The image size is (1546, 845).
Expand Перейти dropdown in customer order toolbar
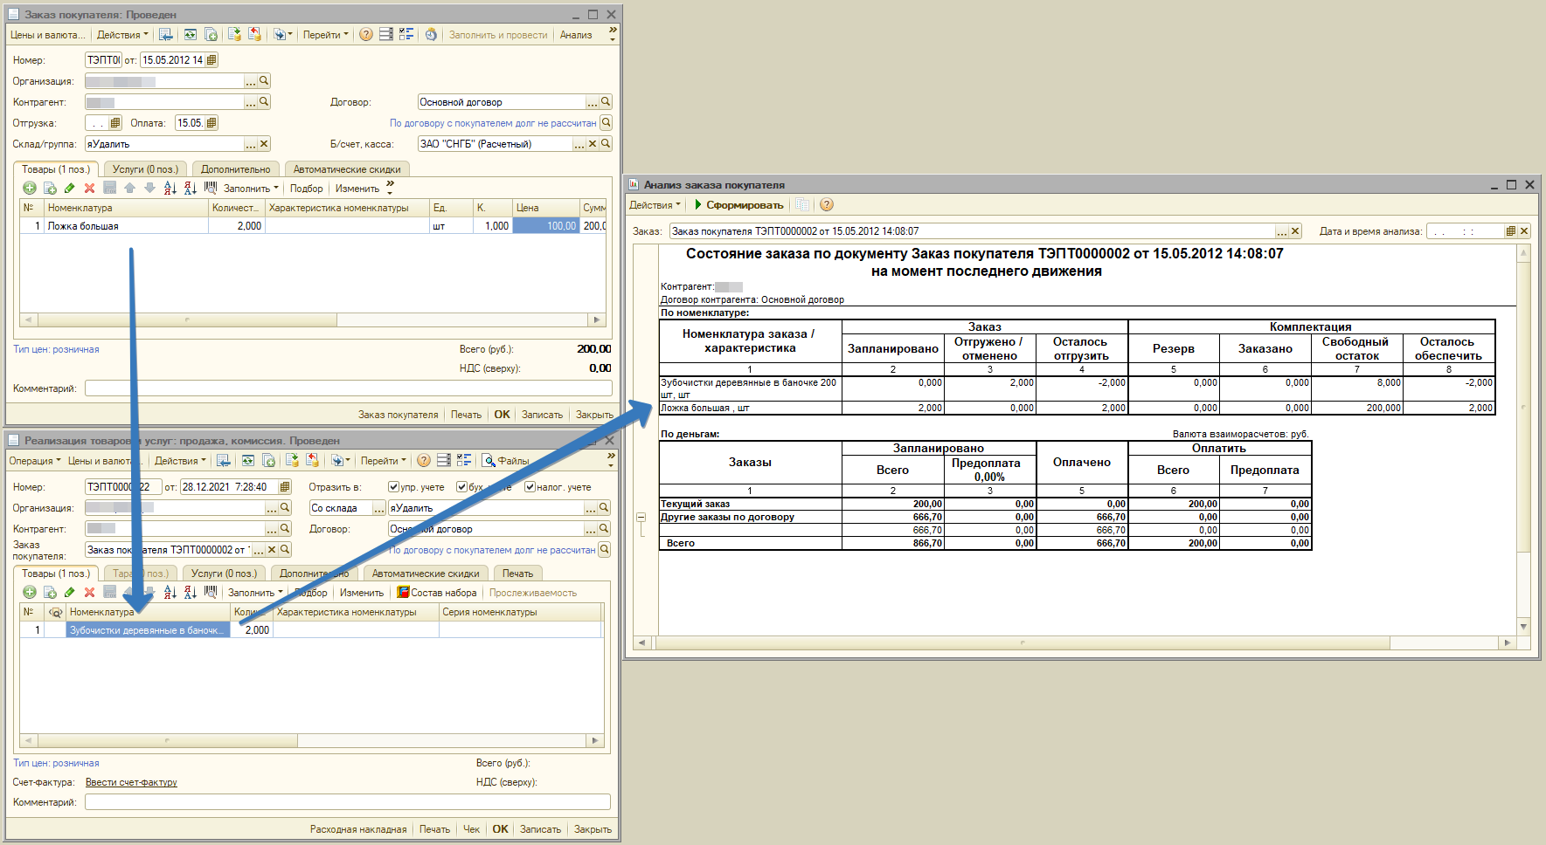tap(325, 35)
